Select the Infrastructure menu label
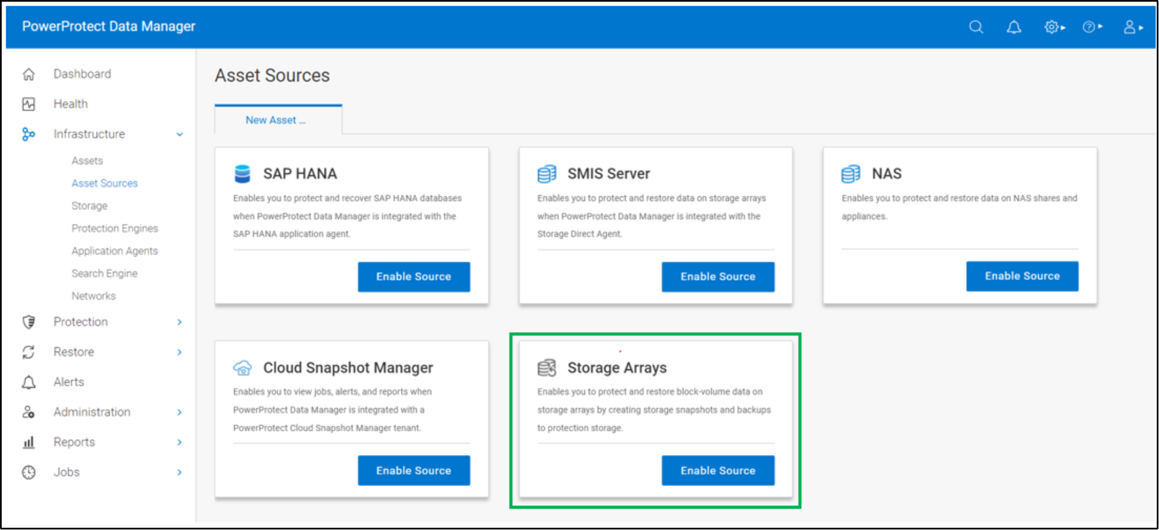 (89, 134)
